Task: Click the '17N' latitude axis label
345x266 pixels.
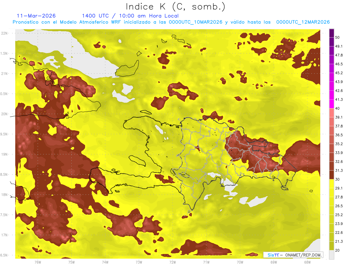Action: click(5, 235)
